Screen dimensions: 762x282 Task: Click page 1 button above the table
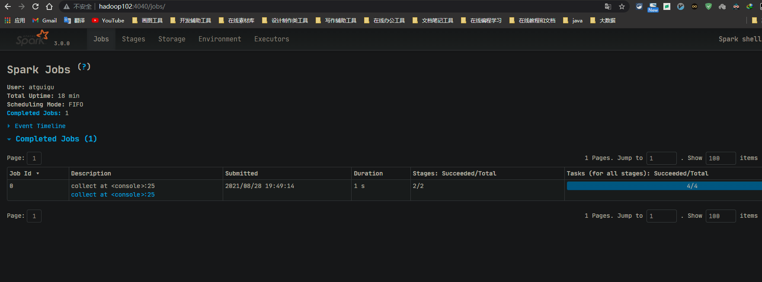tap(34, 158)
